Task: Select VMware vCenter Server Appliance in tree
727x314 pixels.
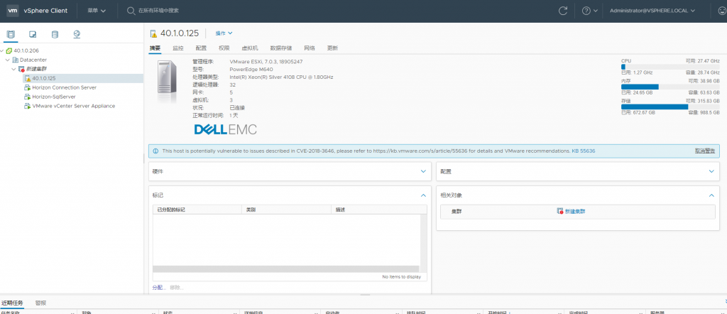Action: pyautogui.click(x=74, y=107)
